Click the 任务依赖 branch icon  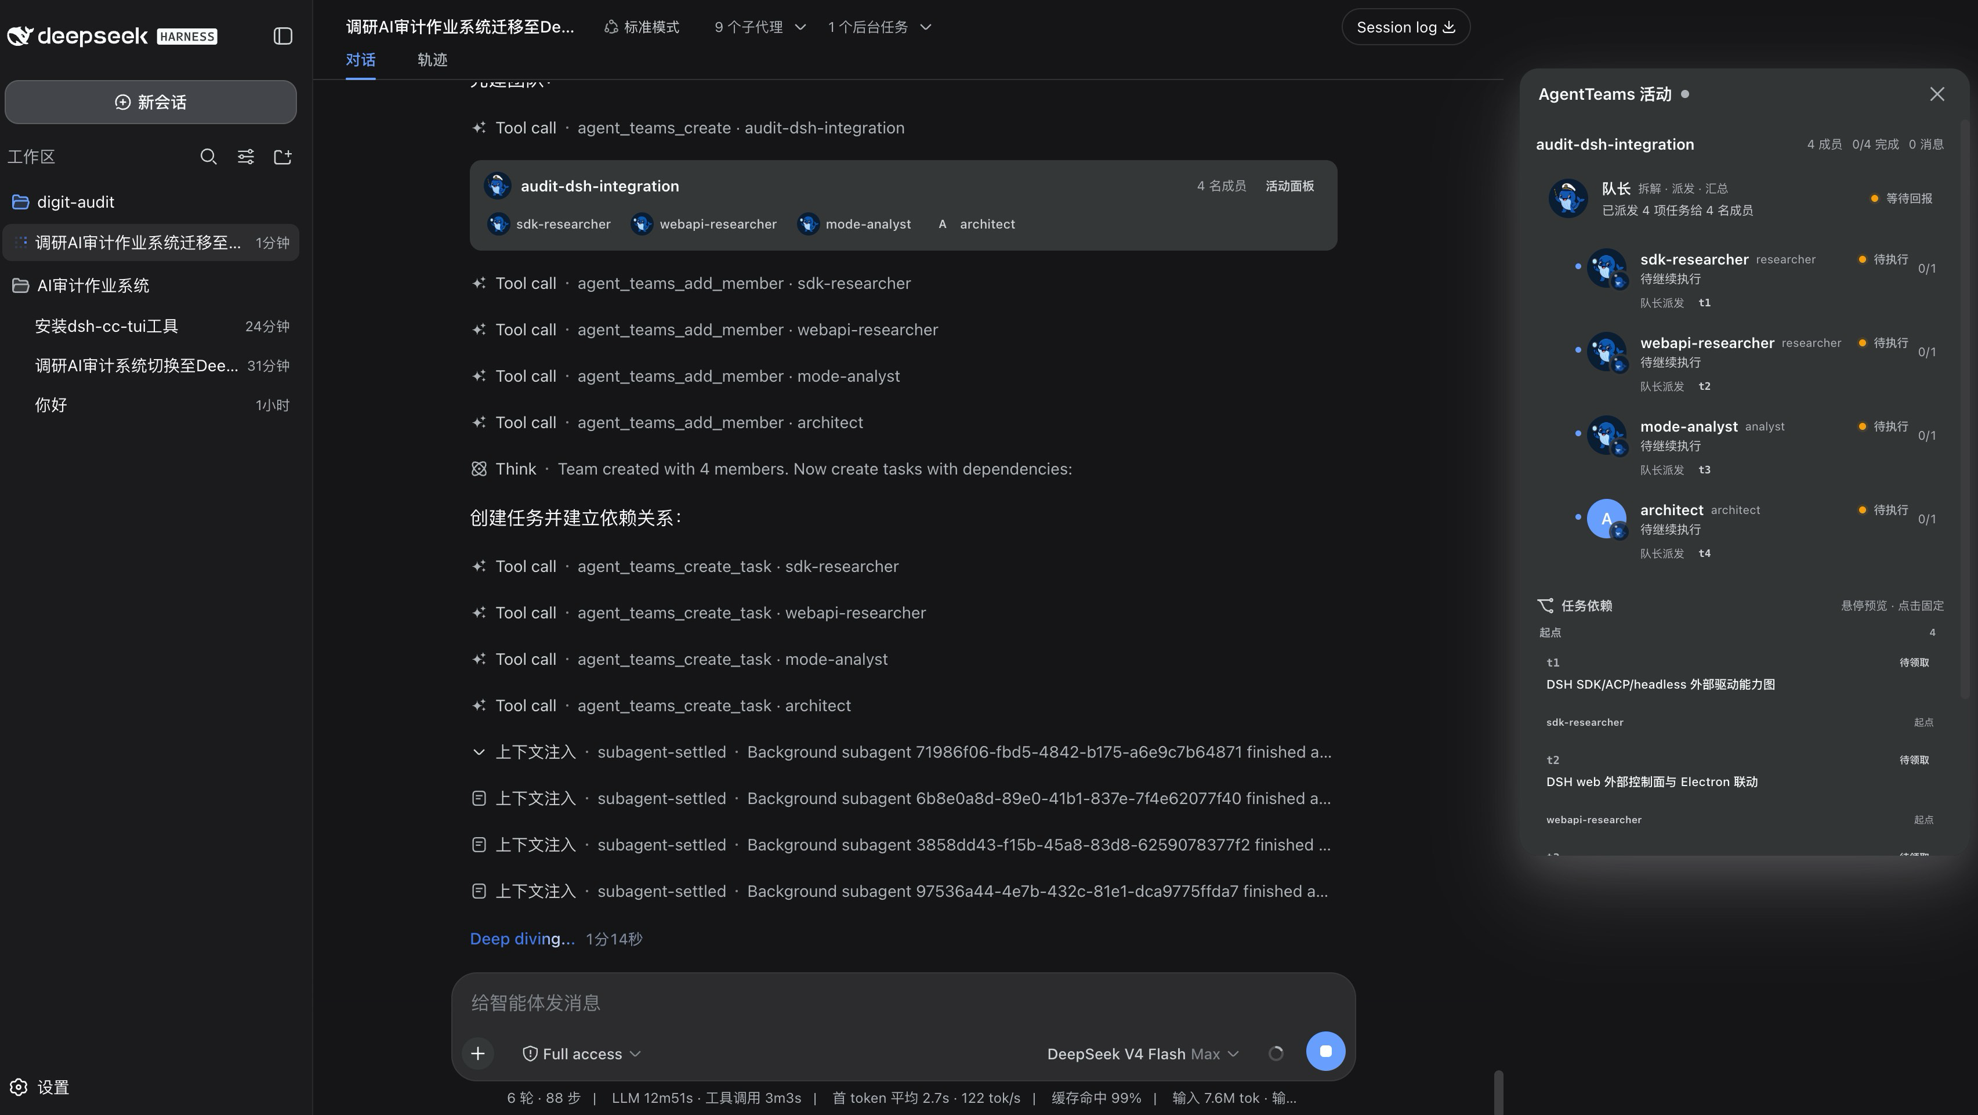(x=1545, y=606)
